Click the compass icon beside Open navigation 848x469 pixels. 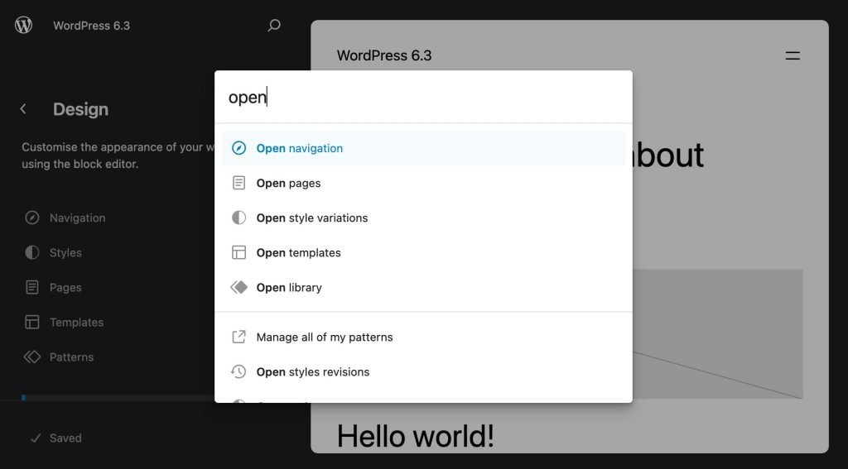point(238,148)
